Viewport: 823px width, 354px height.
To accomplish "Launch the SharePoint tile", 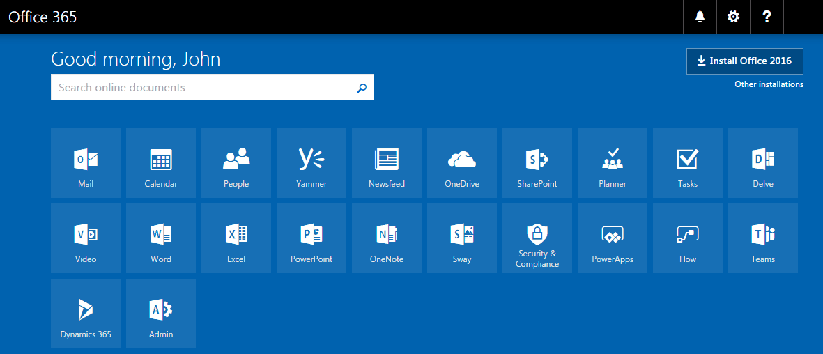I will point(537,163).
